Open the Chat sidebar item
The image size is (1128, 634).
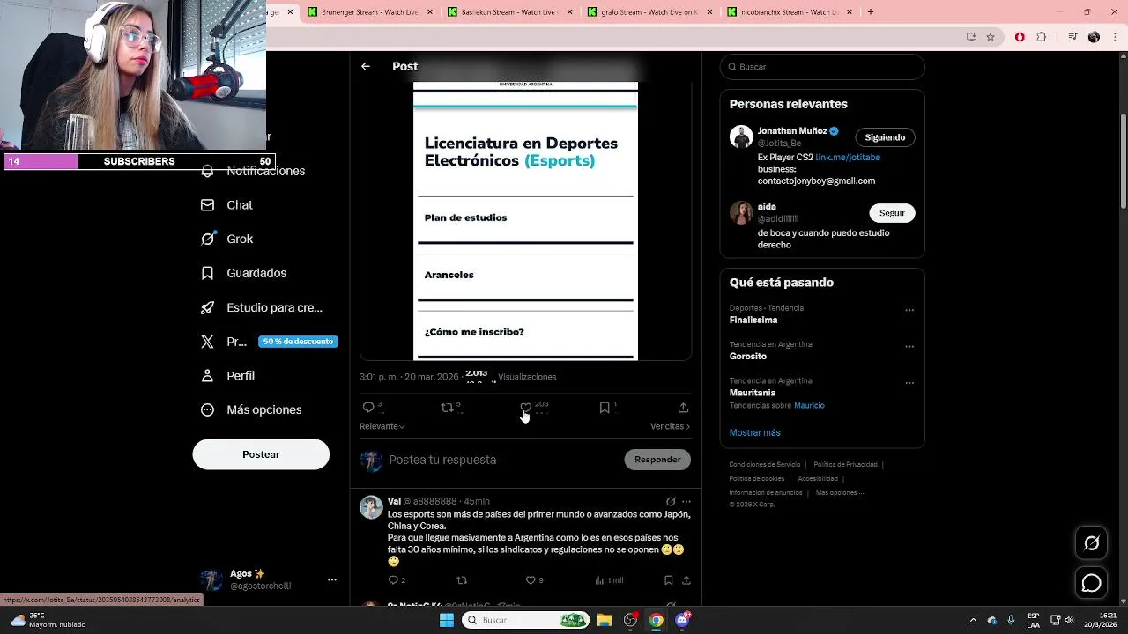[227, 204]
